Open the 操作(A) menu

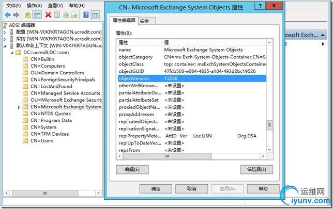coord(34,6)
